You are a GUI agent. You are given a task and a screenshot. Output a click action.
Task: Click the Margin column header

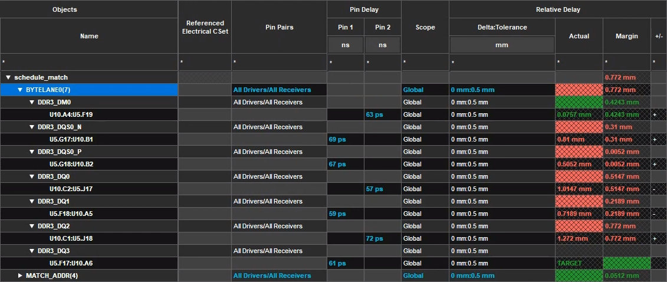626,36
